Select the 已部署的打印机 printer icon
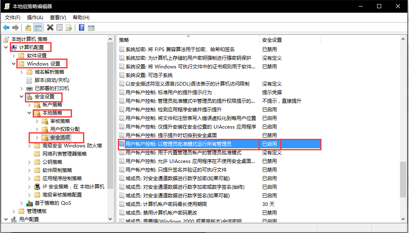 click(x=29, y=88)
